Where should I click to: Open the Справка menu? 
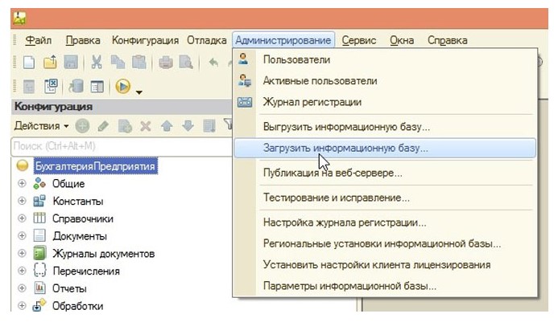click(x=448, y=40)
